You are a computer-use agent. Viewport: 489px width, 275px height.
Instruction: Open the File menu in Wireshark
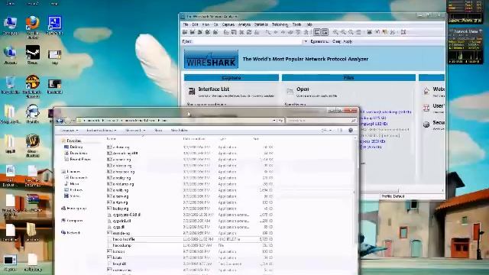pos(186,24)
